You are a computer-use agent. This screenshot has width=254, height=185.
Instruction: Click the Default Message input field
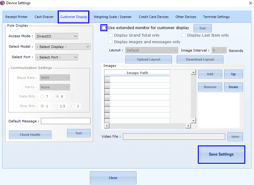coord(66,121)
